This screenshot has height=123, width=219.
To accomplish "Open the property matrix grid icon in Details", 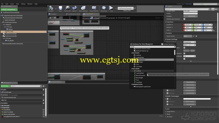I will 213,9.
